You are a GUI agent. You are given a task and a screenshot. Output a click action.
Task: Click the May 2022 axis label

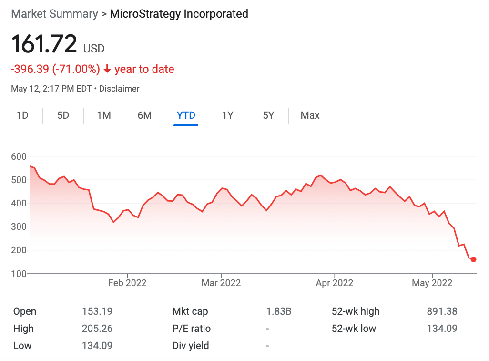point(432,283)
